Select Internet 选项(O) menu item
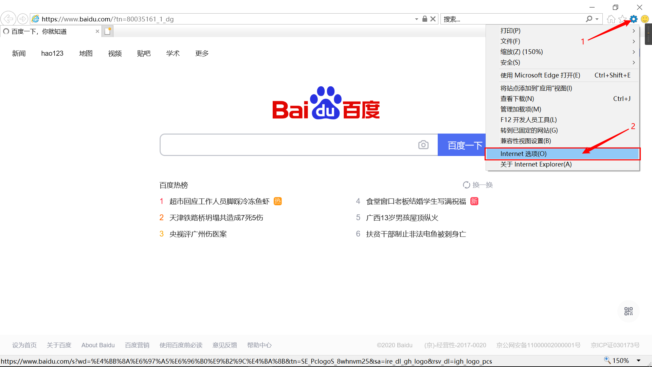The height and width of the screenshot is (367, 652). point(563,154)
